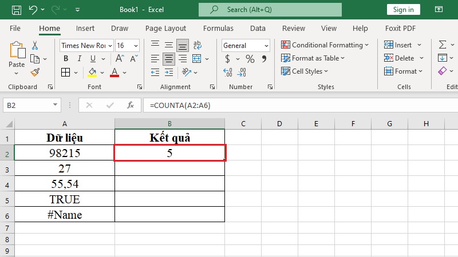The height and width of the screenshot is (257, 458).
Task: Apply the red Font Color A
Action: tap(114, 73)
